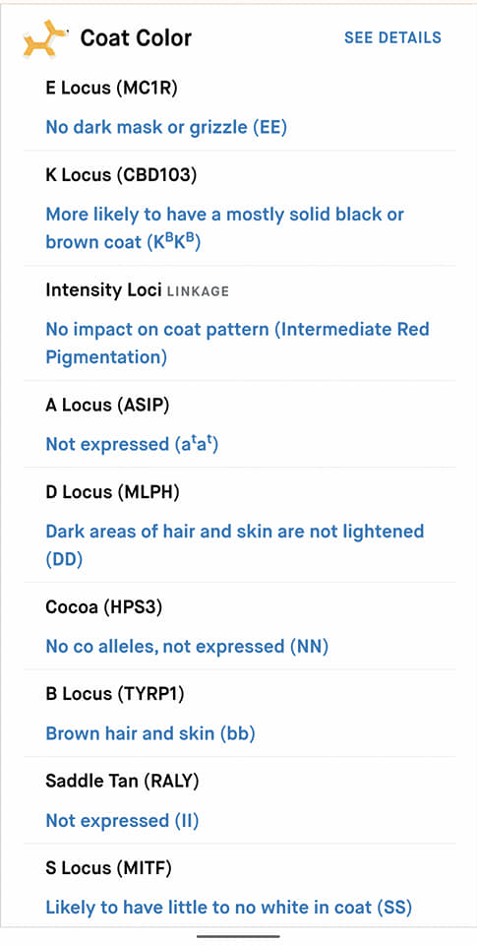The width and height of the screenshot is (477, 945).
Task: Tap Not expressed (II) result
Action: click(122, 821)
